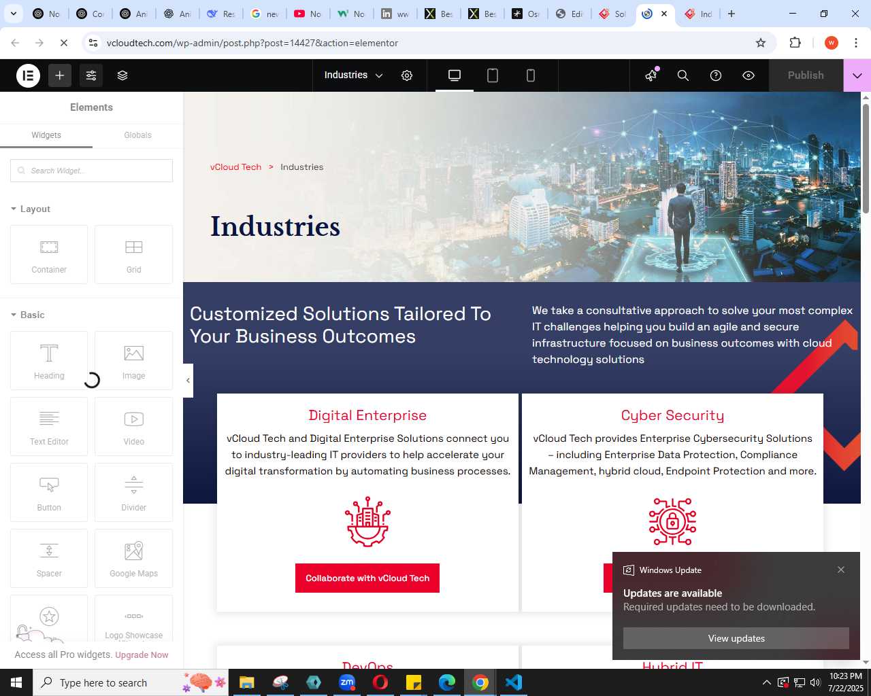Open Chrome three-dot menu
Image resolution: width=871 pixels, height=696 pixels.
coord(855,43)
